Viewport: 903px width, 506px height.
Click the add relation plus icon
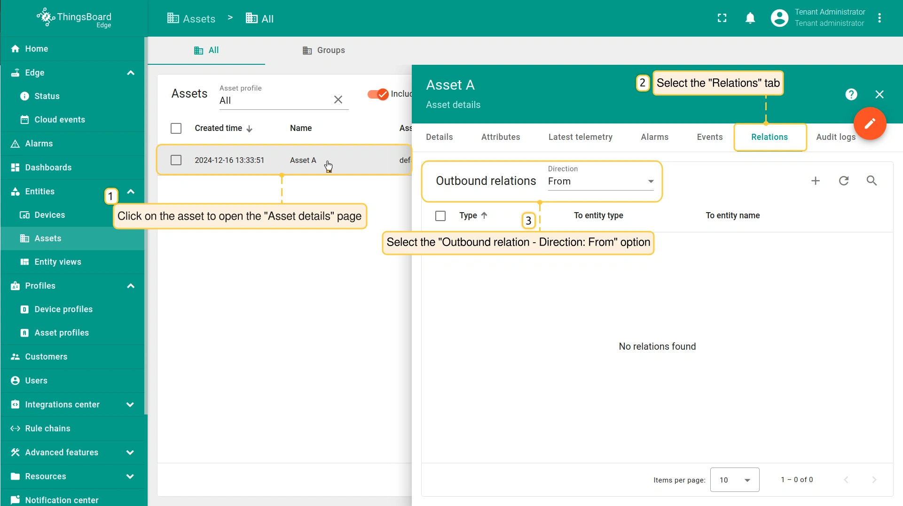[816, 181]
